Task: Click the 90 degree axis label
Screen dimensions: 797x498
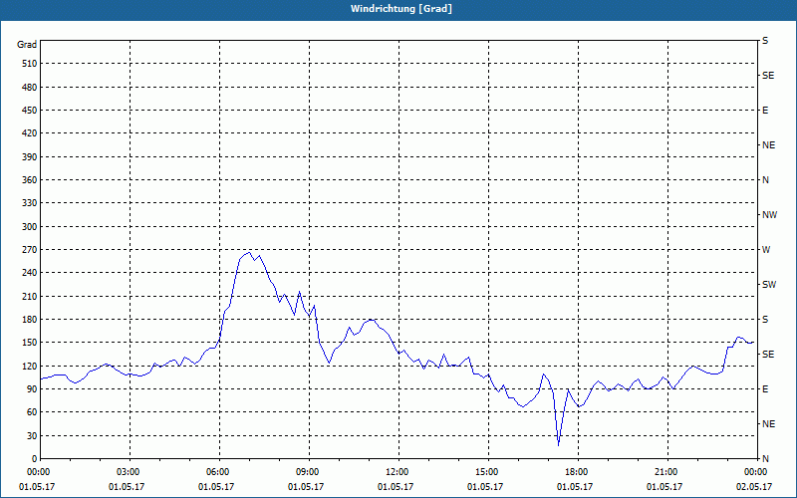Action: tap(32, 389)
